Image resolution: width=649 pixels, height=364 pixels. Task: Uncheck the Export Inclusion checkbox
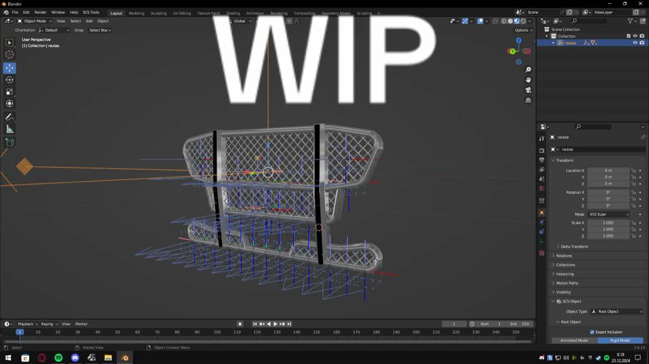tap(592, 332)
